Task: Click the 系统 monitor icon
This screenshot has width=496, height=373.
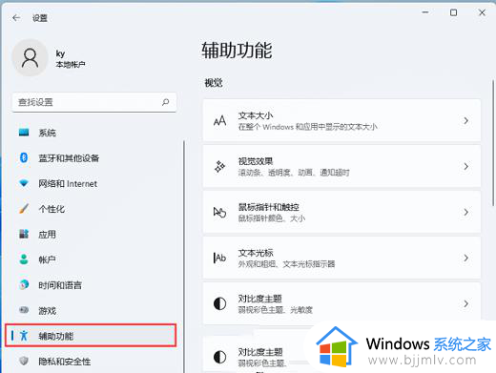Action: click(x=24, y=133)
